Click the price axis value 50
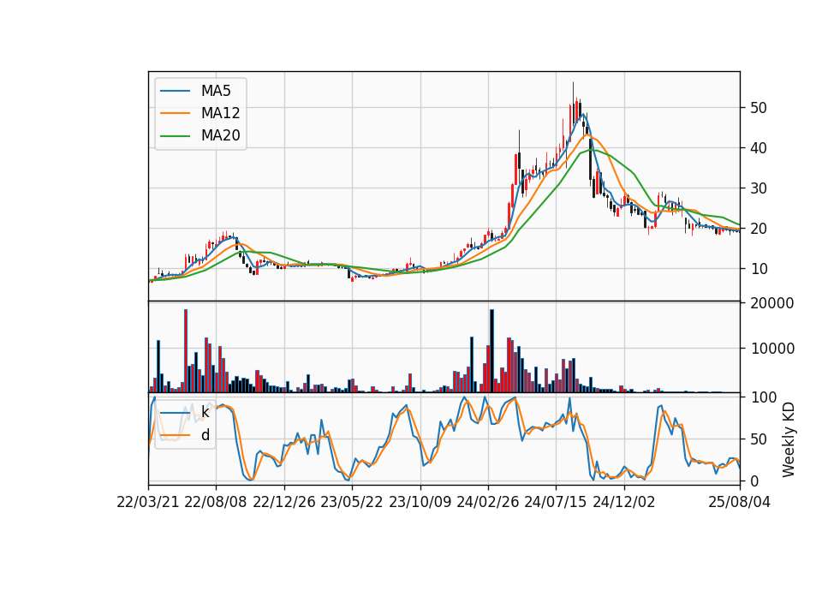This screenshot has height=591, width=822. [x=759, y=108]
